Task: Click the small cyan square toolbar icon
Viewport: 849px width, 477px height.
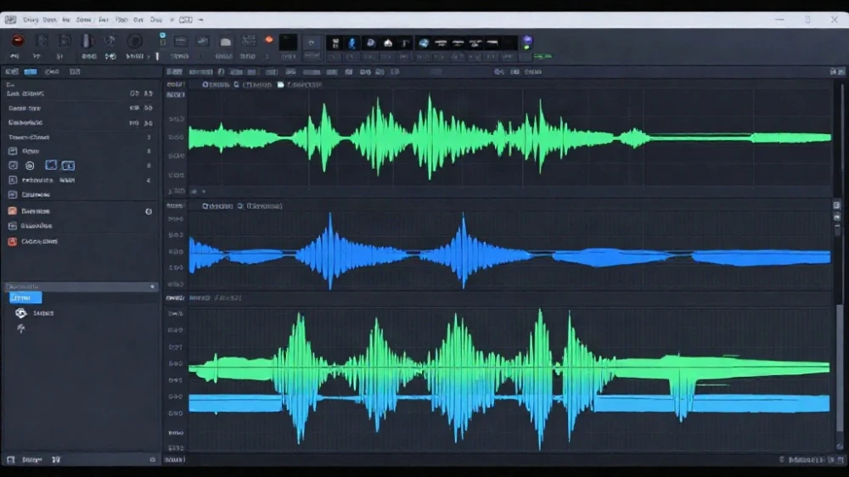Action: point(162,36)
